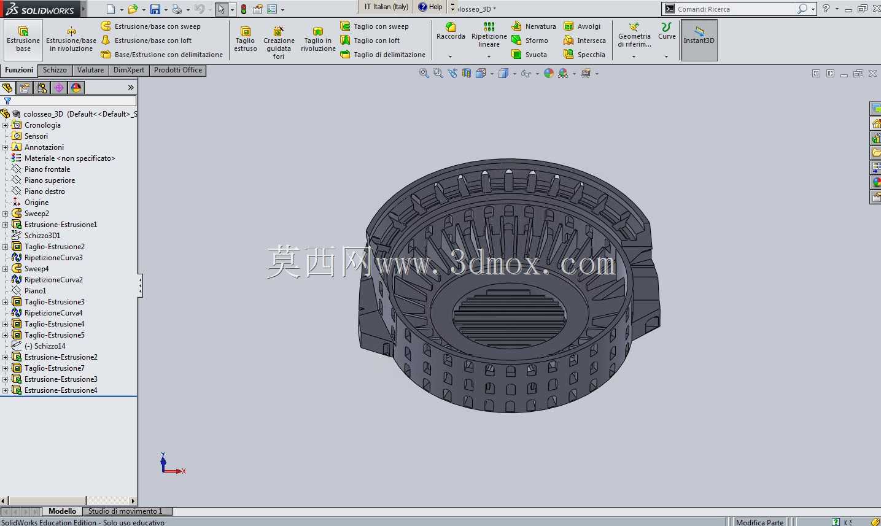Choose Estrusione/base con loft
Image resolution: width=881 pixels, height=526 pixels.
pyautogui.click(x=147, y=41)
